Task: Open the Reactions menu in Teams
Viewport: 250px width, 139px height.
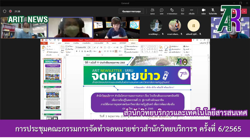Action: (172, 11)
